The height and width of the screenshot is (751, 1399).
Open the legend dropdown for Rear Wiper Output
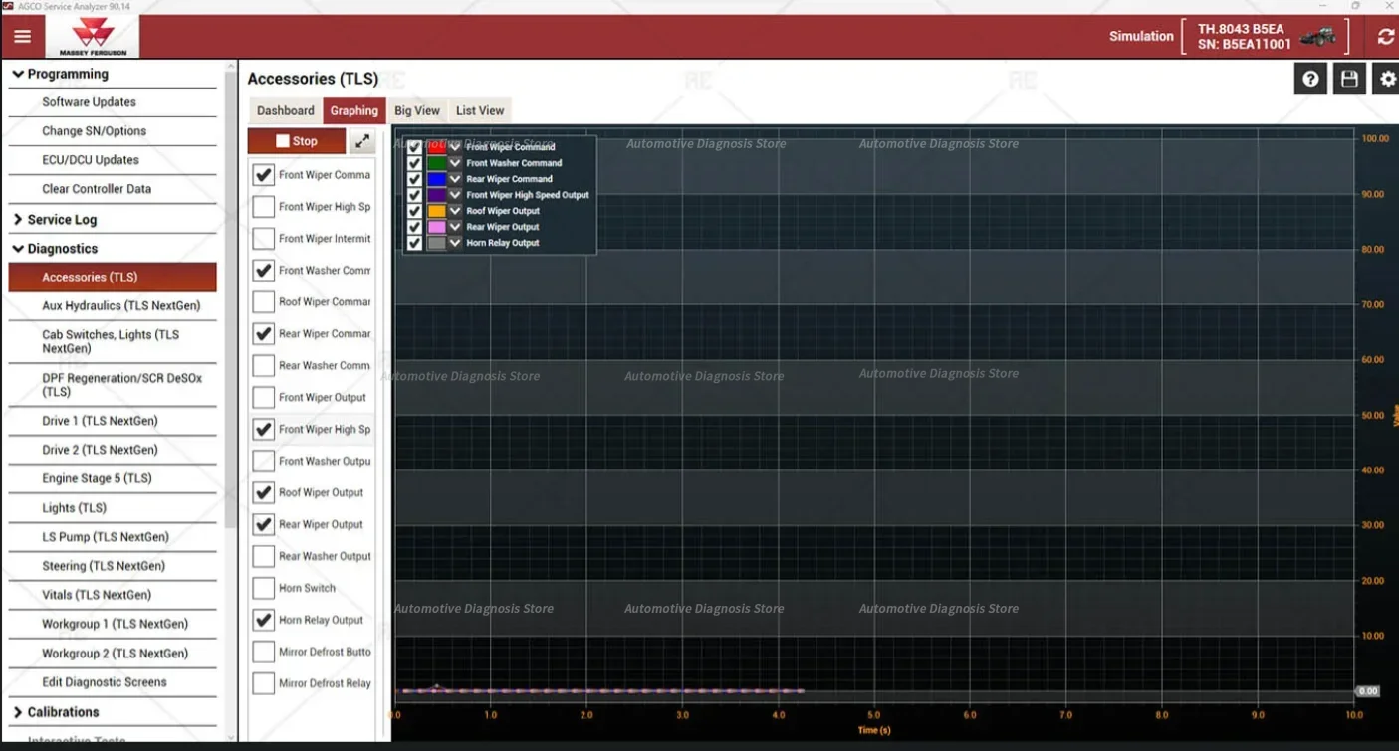pos(455,227)
